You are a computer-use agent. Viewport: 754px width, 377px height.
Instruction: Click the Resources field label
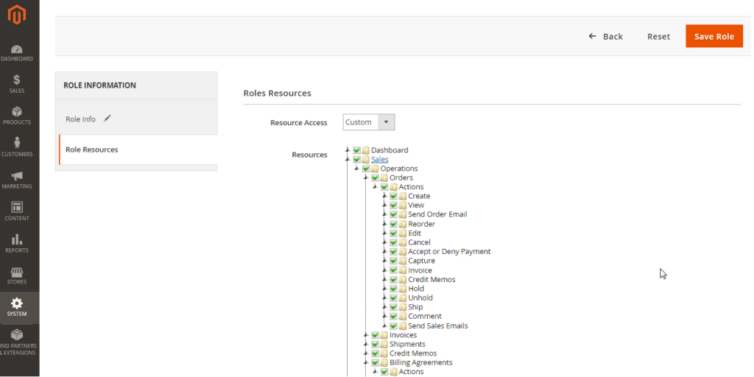309,155
